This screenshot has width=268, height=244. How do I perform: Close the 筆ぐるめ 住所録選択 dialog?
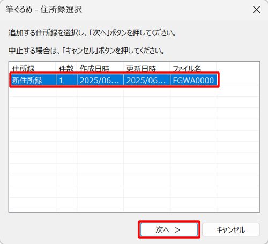point(256,10)
